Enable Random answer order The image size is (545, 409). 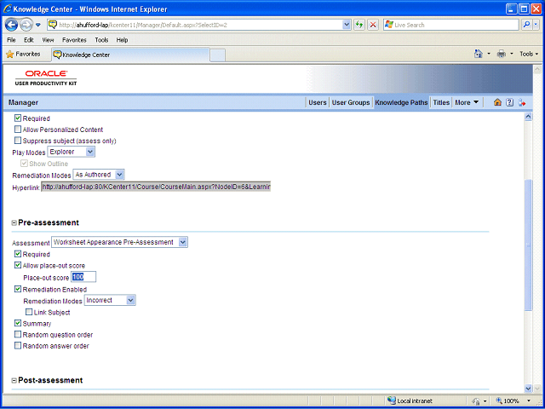18,345
